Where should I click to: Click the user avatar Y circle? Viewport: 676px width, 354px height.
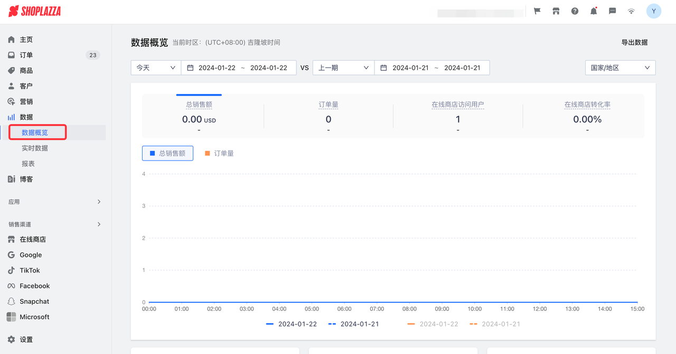tap(654, 11)
